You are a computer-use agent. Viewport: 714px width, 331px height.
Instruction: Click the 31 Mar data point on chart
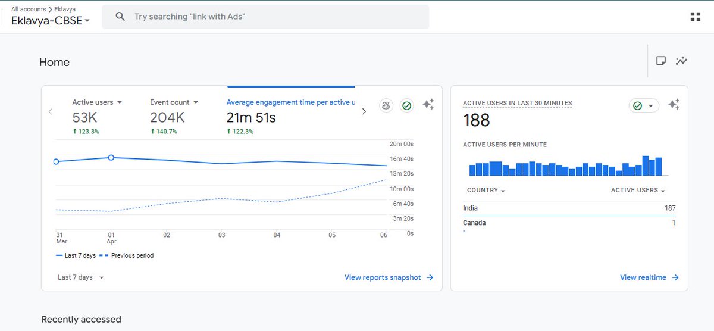[57, 161]
